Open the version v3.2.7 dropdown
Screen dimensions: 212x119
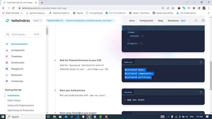tap(37, 20)
